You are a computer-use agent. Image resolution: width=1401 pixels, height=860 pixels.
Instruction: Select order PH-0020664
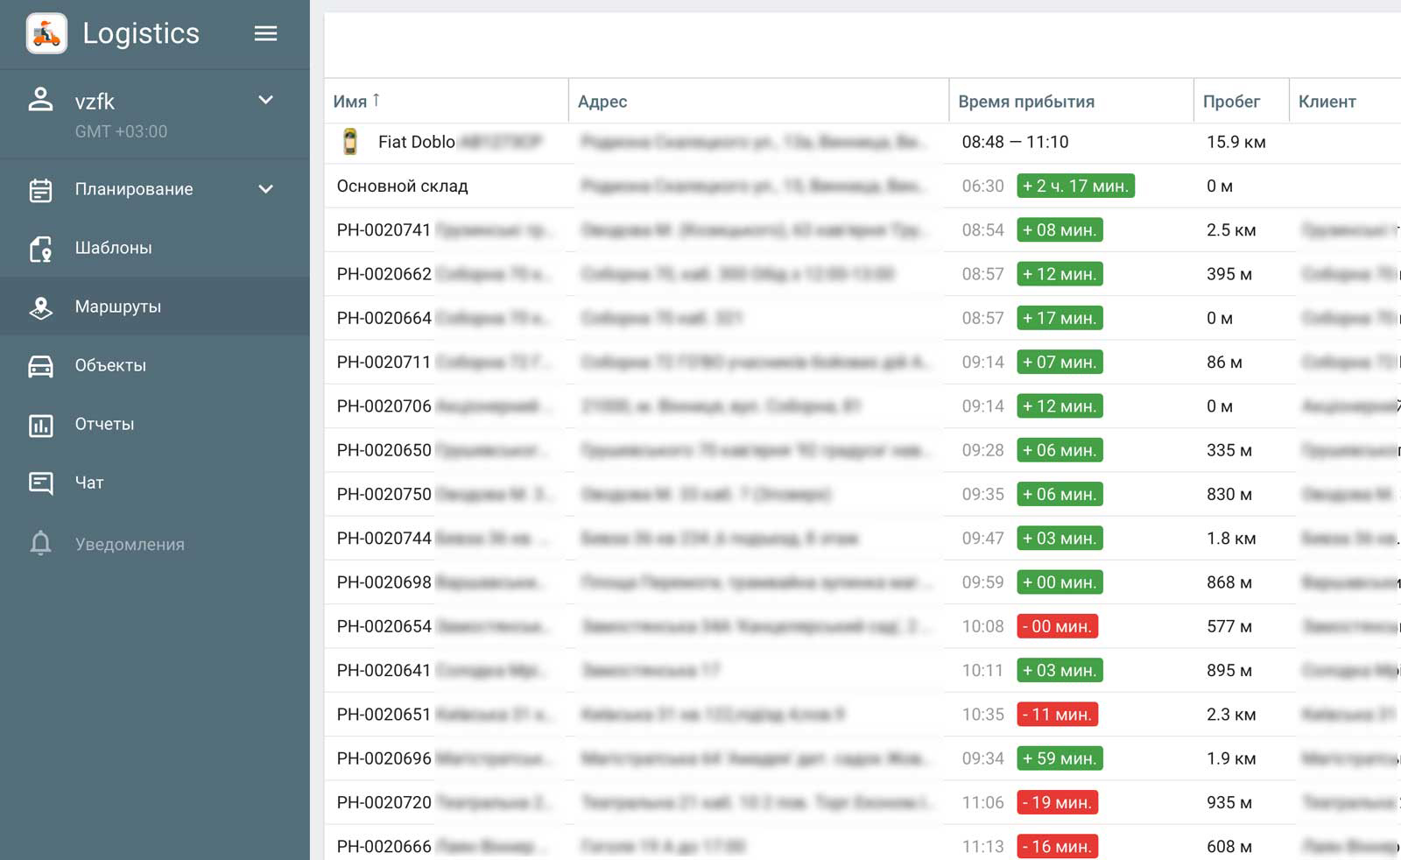click(862, 318)
